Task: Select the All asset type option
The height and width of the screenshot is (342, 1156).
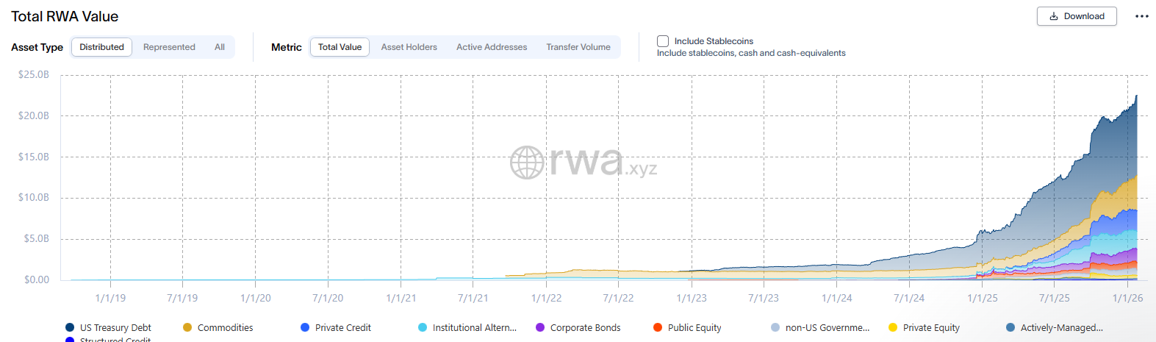Action: [x=220, y=47]
